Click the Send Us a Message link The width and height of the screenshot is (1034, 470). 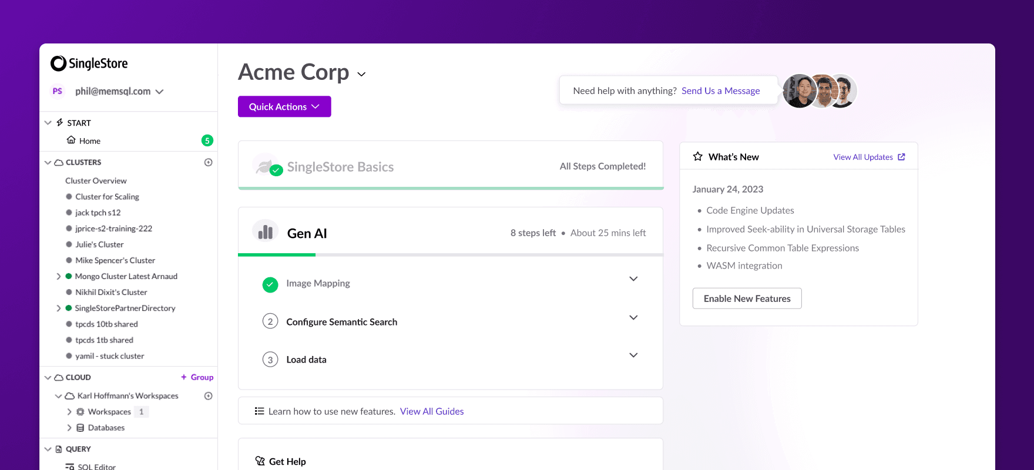coord(720,90)
